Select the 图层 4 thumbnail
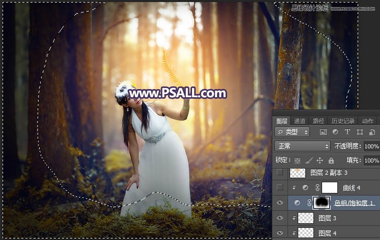 306,233
